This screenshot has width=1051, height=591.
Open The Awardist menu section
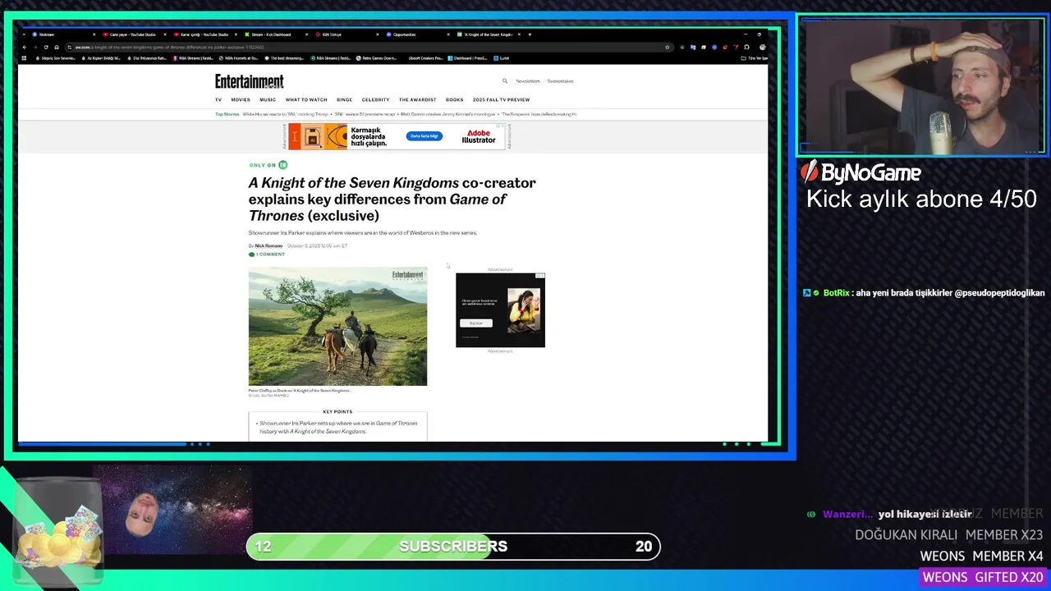(x=417, y=100)
